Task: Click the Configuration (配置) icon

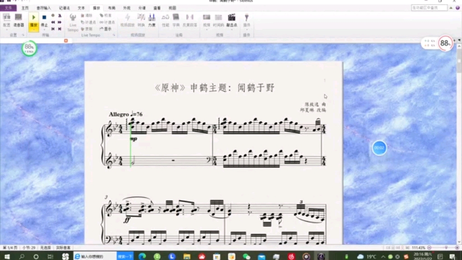Action: [x=6, y=18]
